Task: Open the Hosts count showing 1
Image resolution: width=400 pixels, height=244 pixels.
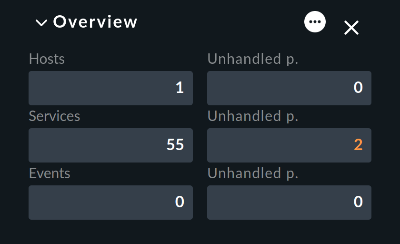Action: (180, 88)
